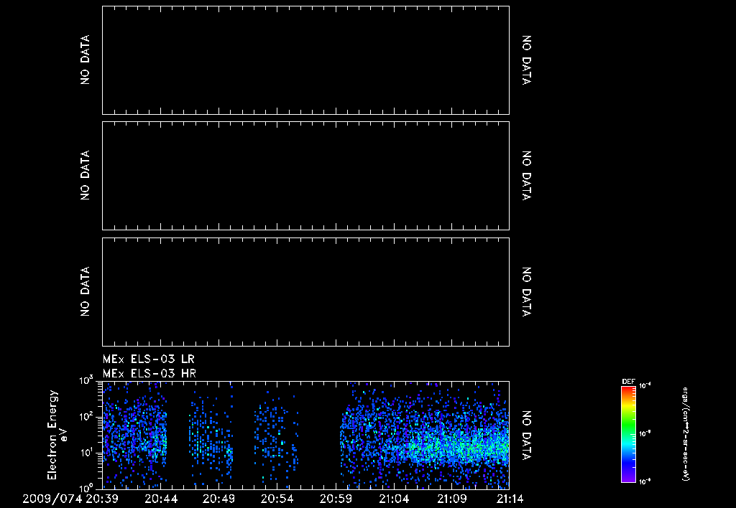Click 'NO DATA' left of the second panel
736x508 pixels.
(x=85, y=175)
